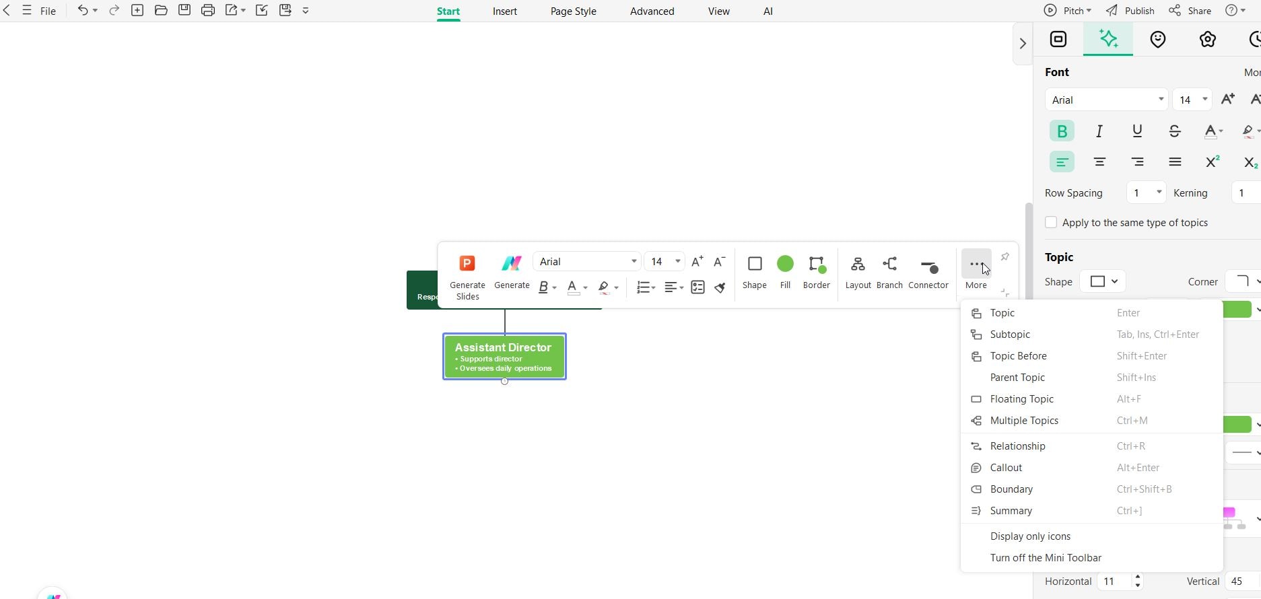Click the green Fill color circle
Screen dimensions: 1261x599
(x=785, y=264)
